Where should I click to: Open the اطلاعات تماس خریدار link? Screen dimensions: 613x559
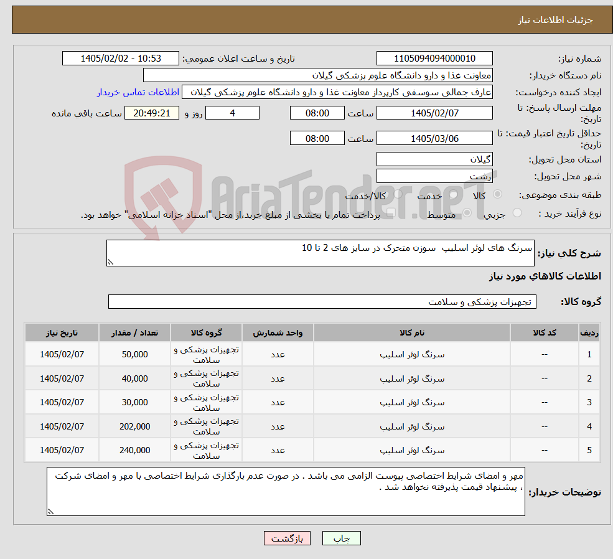138,92
